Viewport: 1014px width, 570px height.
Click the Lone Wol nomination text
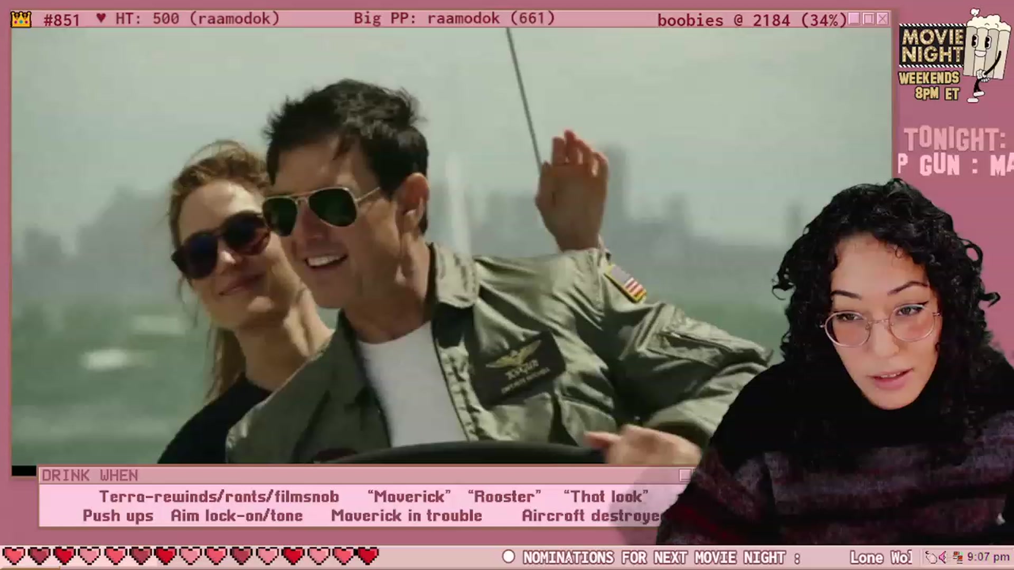click(x=881, y=557)
